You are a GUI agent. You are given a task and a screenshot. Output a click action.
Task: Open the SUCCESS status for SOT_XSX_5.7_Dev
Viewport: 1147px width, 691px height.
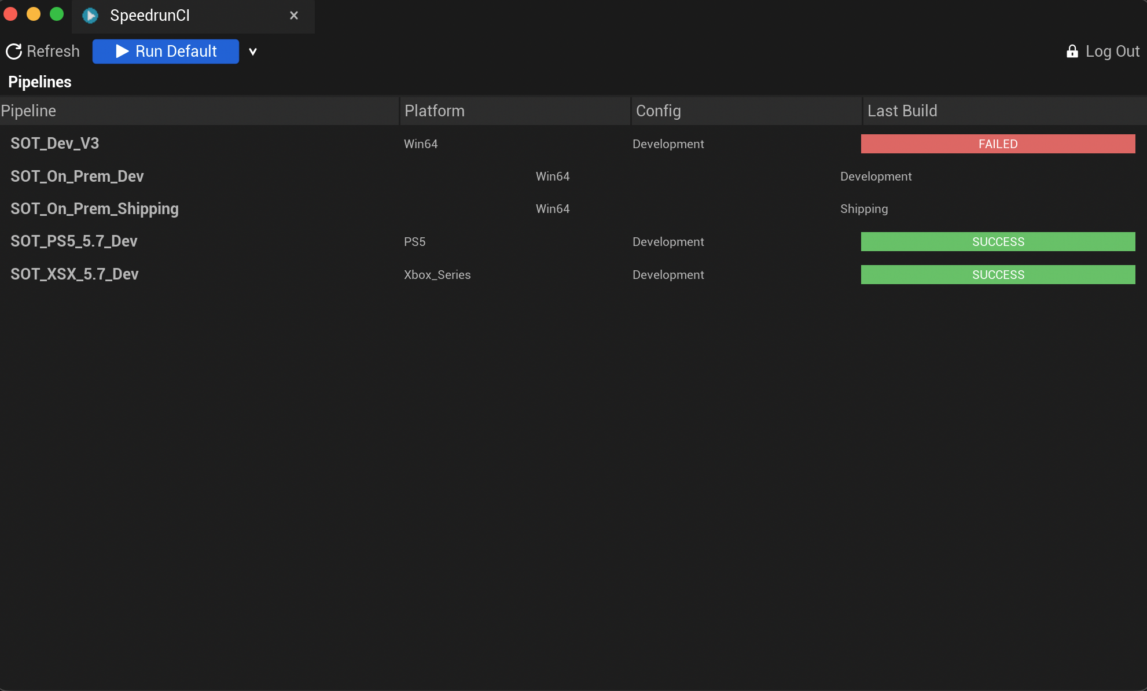pyautogui.click(x=998, y=275)
